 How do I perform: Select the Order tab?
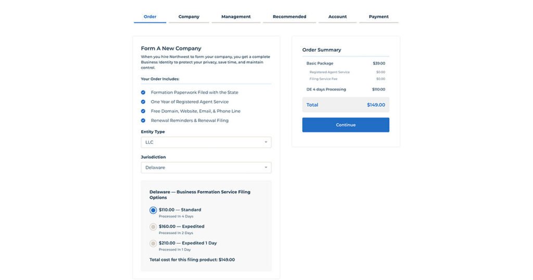pyautogui.click(x=150, y=17)
